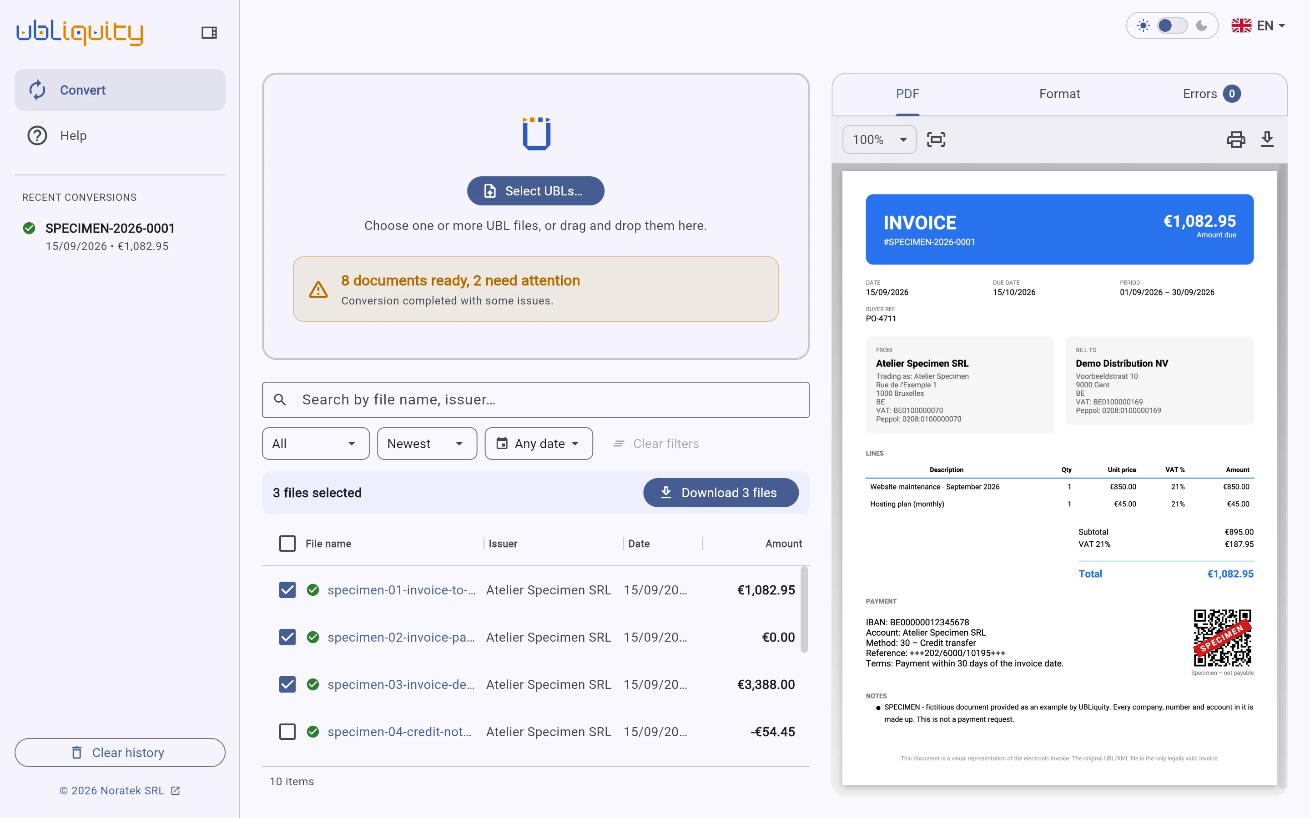Sort by Issuer column header
1310x818 pixels.
[x=503, y=543]
